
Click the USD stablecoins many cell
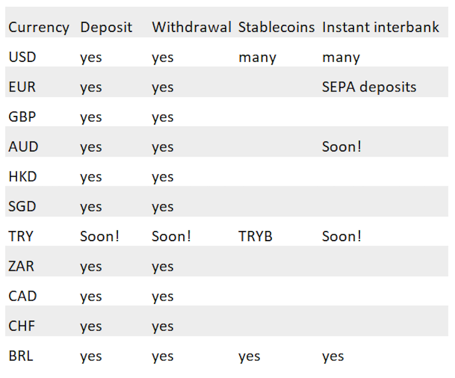click(x=257, y=58)
